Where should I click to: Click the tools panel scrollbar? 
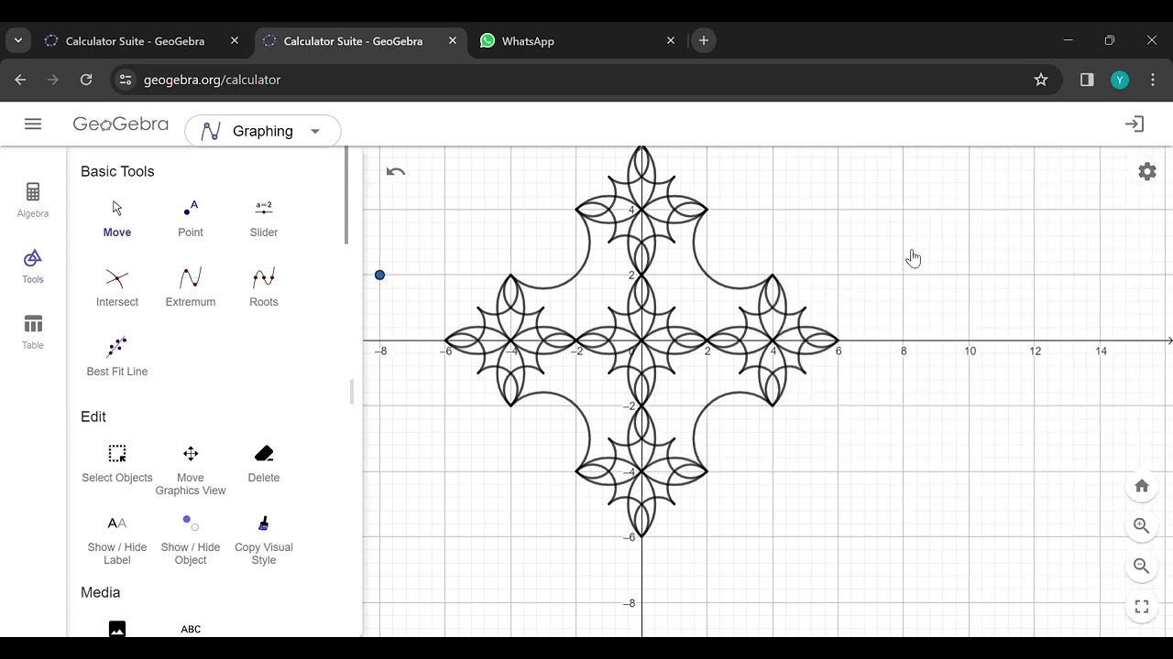[346, 195]
